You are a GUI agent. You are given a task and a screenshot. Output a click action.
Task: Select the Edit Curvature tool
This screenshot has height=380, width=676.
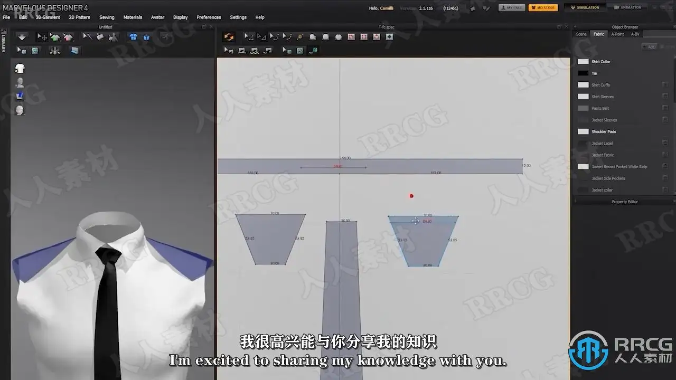pyautogui.click(x=274, y=37)
